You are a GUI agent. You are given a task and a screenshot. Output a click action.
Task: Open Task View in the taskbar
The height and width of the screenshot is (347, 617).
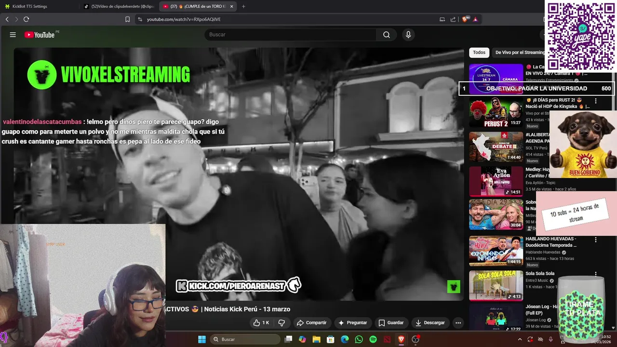288,339
